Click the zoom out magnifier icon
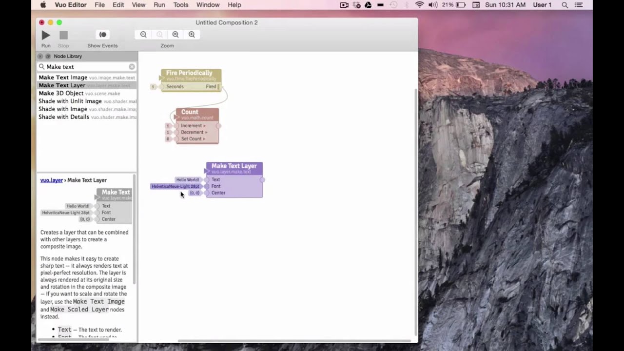 143,35
